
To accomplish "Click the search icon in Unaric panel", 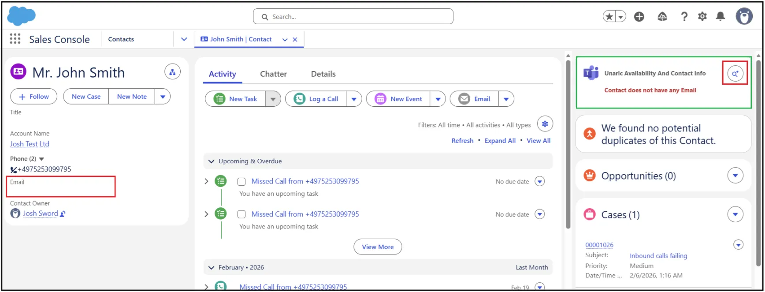I will [735, 74].
